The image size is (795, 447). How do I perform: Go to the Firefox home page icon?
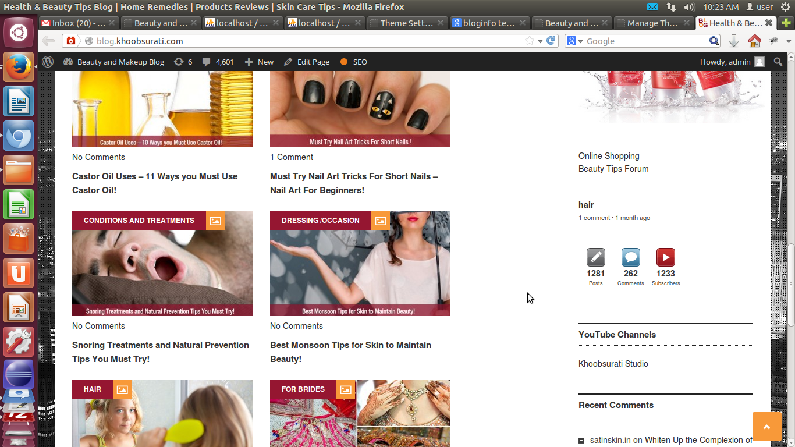755,41
